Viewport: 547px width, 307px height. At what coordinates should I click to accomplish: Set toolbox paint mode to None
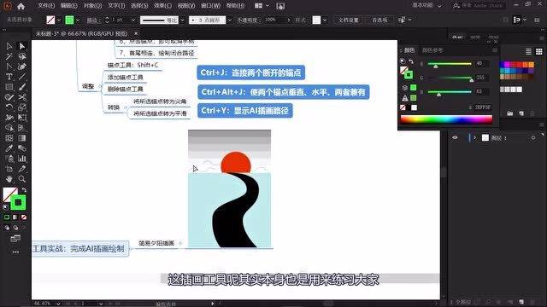click(x=24, y=217)
